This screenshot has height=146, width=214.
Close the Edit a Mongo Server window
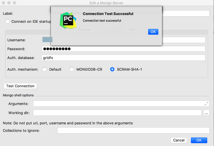(3, 3)
